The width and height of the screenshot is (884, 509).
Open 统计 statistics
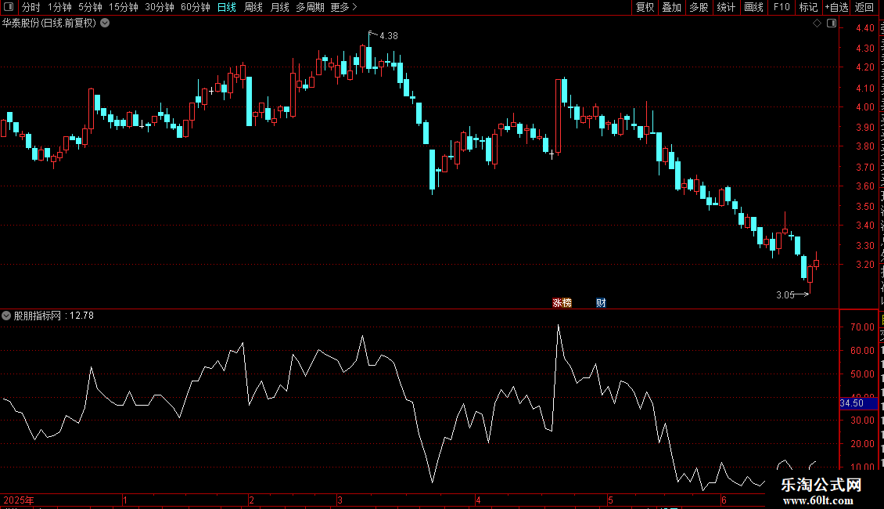pos(725,7)
